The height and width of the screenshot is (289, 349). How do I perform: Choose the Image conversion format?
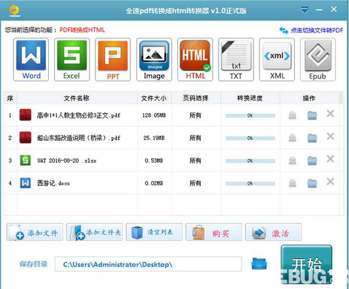click(154, 60)
